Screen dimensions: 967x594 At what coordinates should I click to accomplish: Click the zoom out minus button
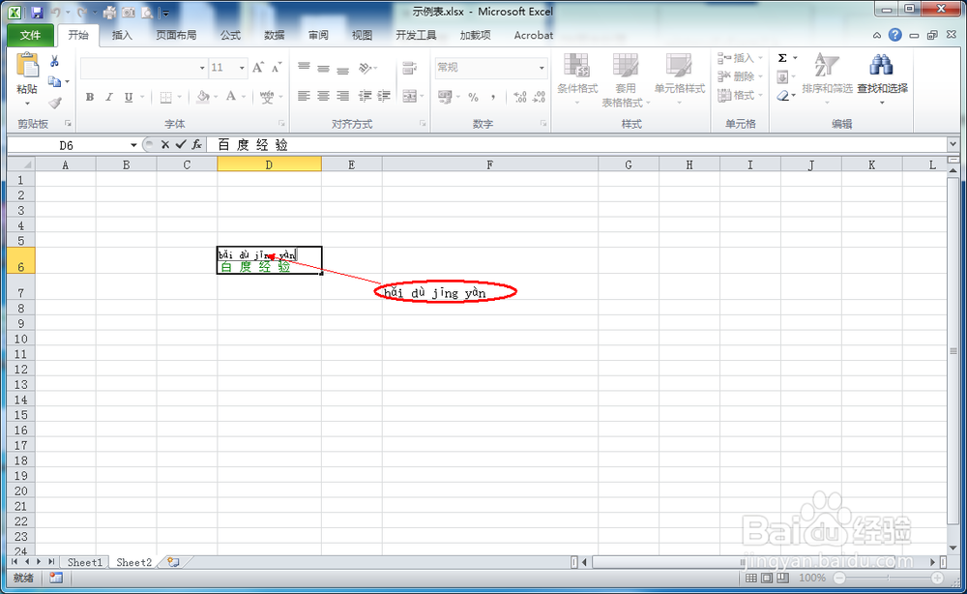click(839, 578)
